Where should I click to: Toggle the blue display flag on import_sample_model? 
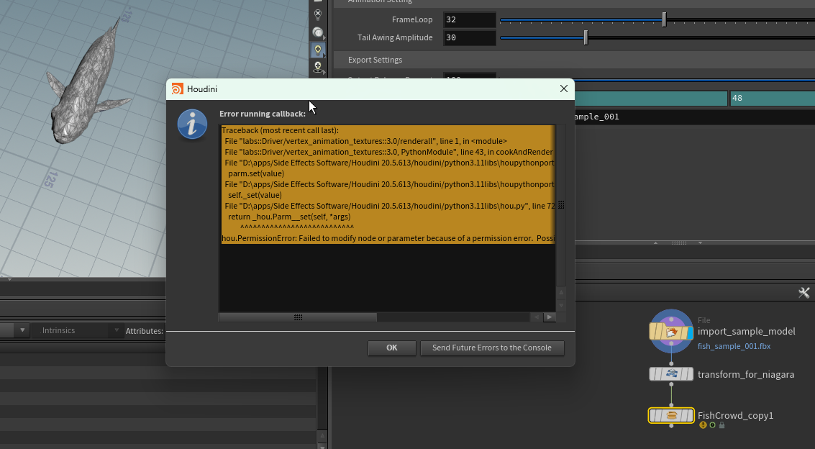(x=691, y=332)
